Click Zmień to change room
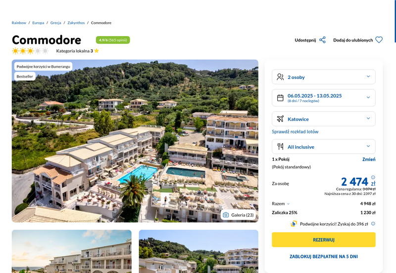The height and width of the screenshot is (273, 396). pos(369,159)
